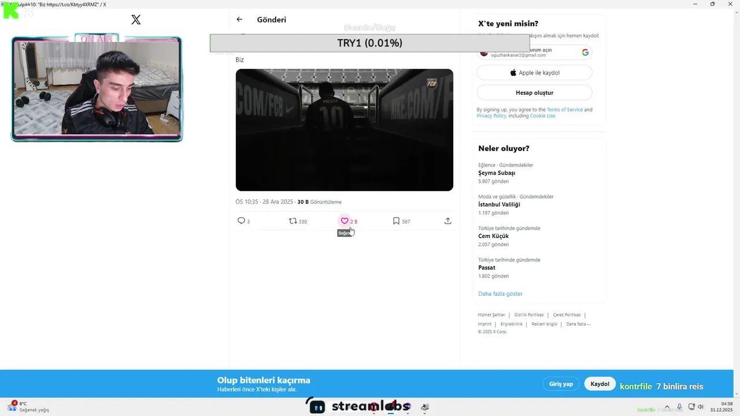Screen dimensions: 740x416
Task: Open the network icon in system tray
Action: 691,407
